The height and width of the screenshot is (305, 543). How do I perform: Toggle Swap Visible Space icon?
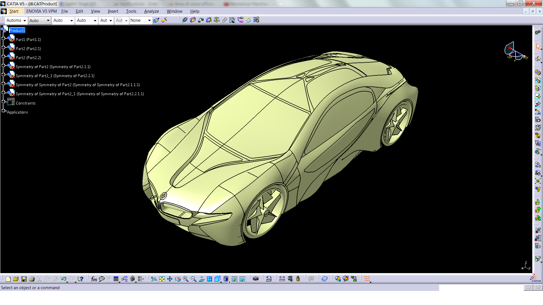[242, 279]
